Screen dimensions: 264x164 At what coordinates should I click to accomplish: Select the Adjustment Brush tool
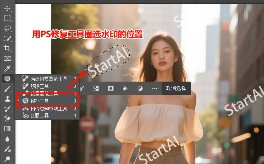click(7, 149)
